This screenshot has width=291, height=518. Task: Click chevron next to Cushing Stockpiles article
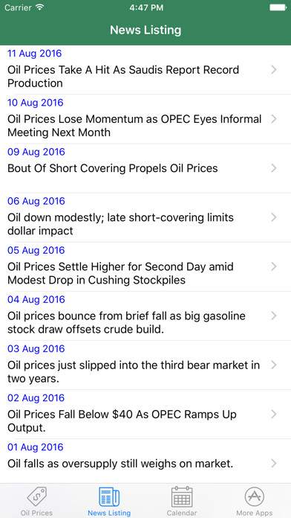274,266
